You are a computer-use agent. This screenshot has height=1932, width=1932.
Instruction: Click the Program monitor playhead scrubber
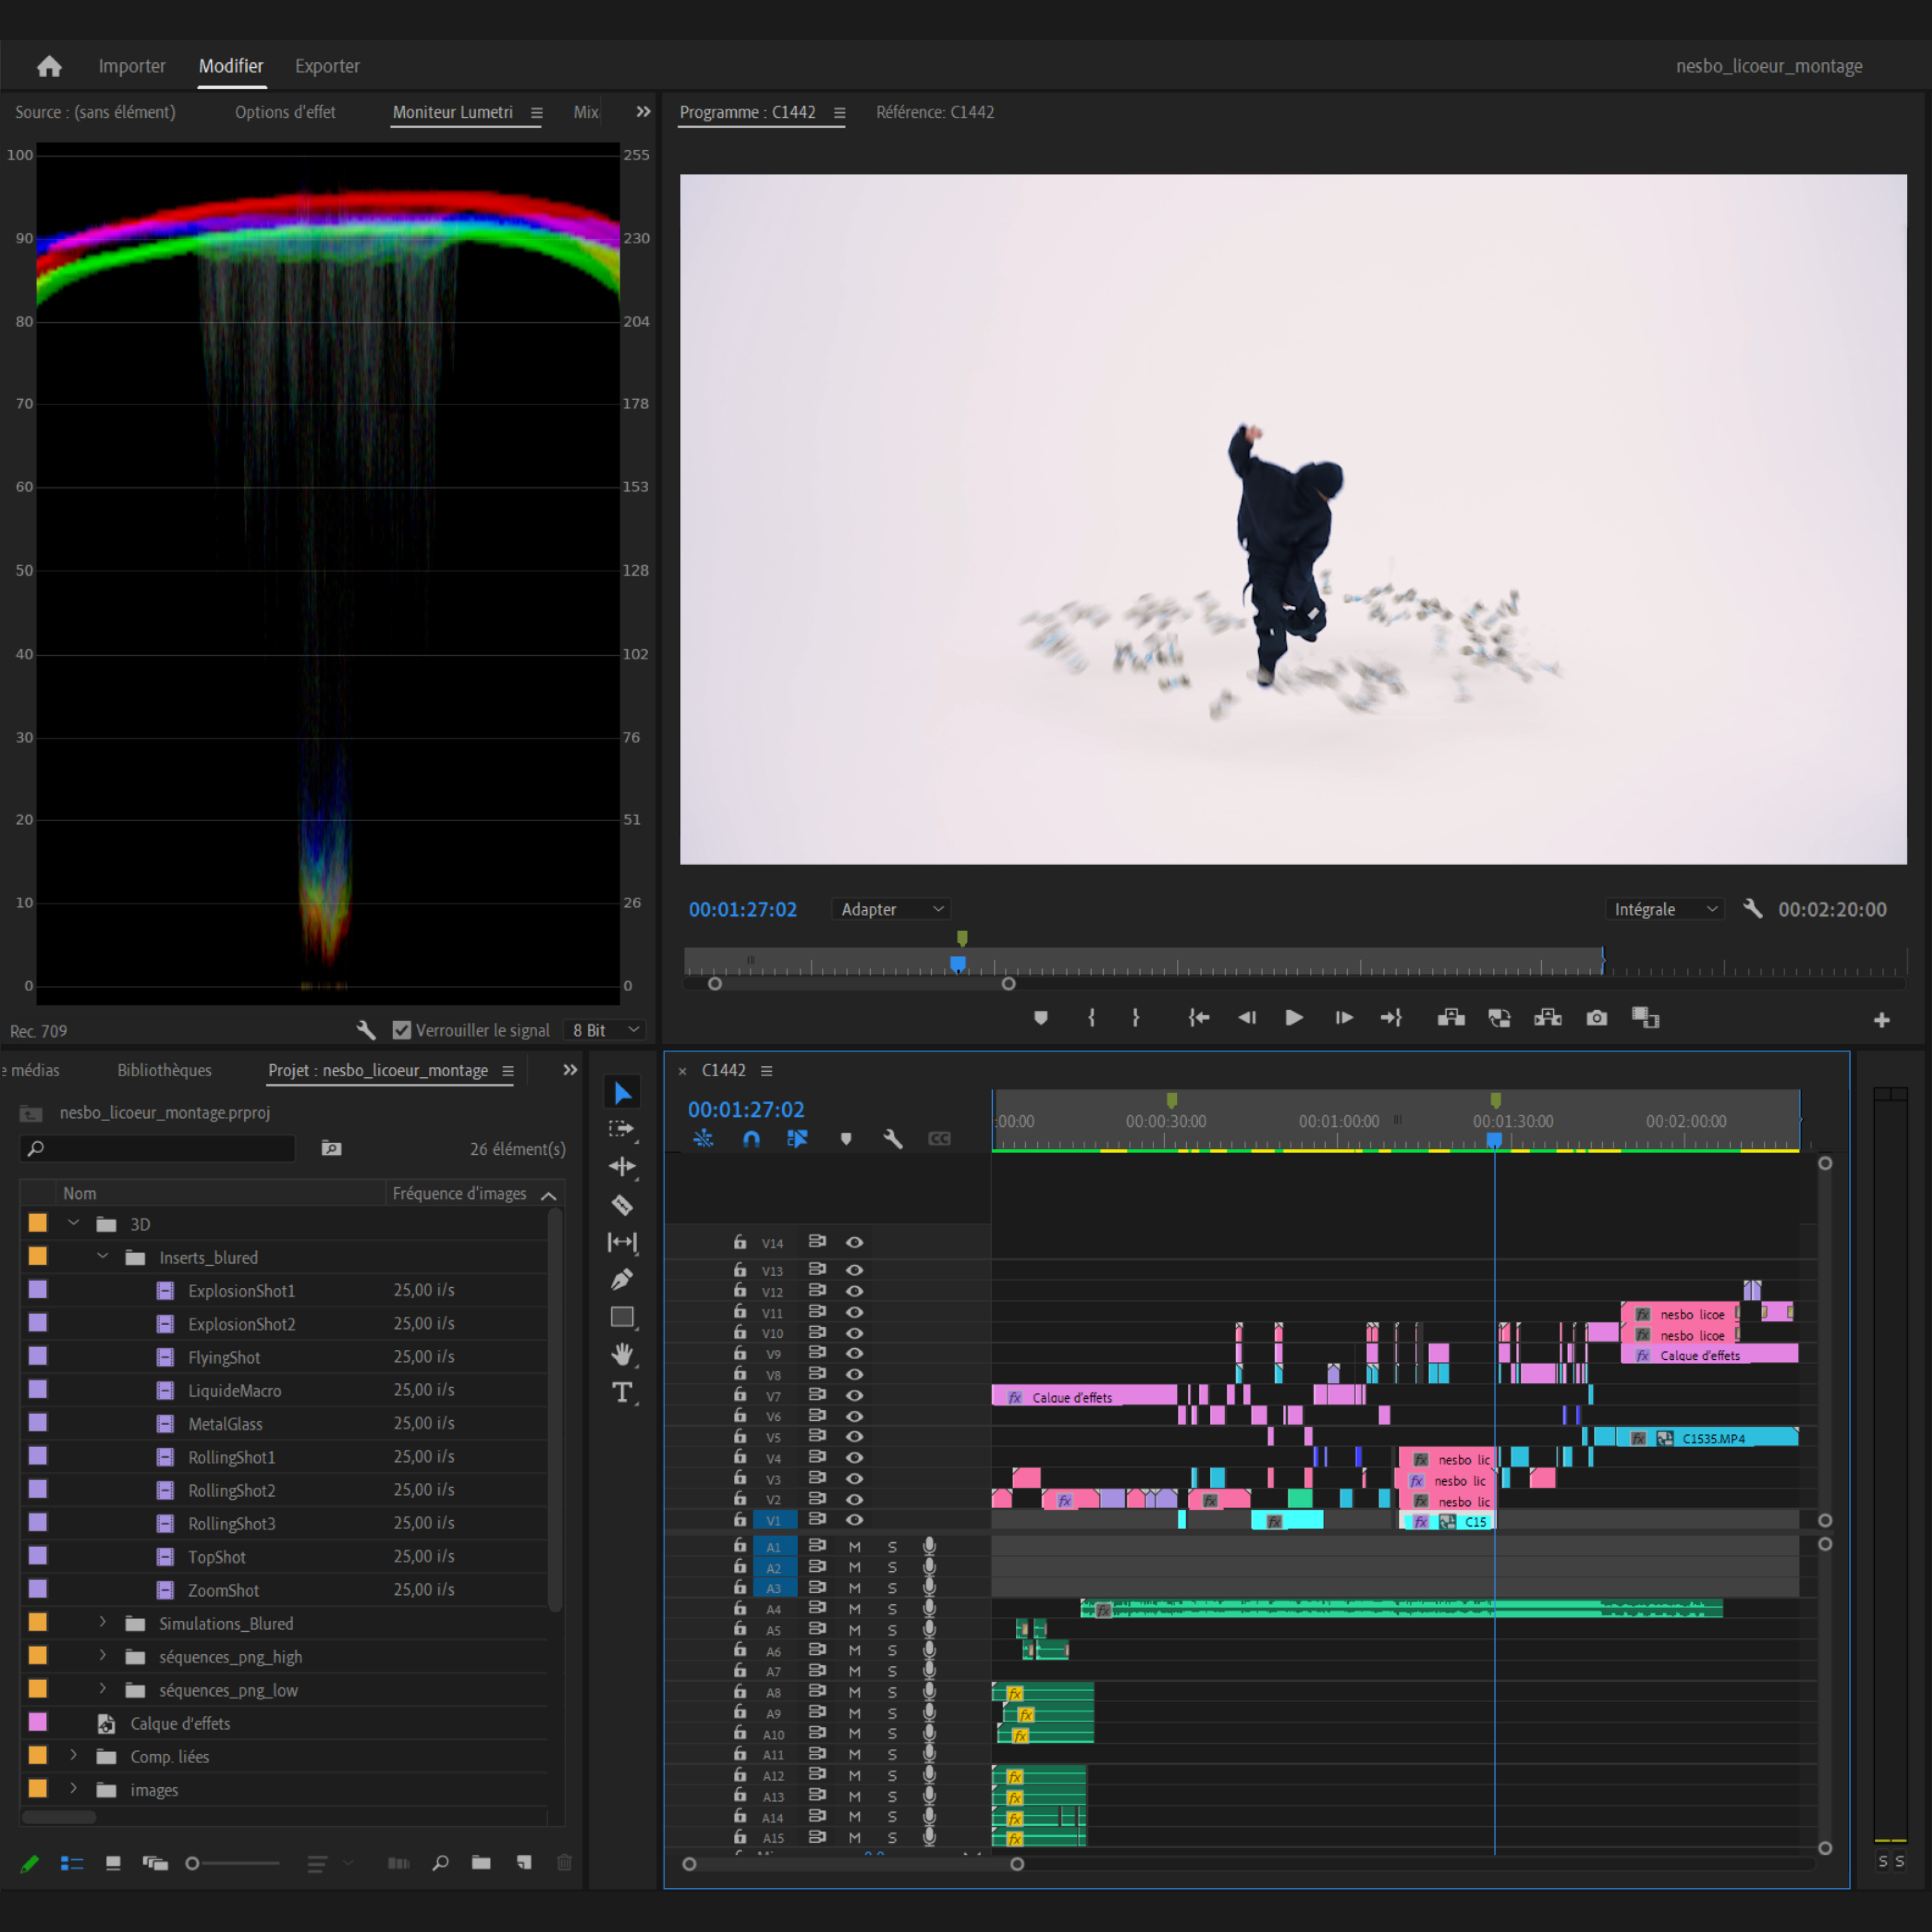[x=958, y=965]
